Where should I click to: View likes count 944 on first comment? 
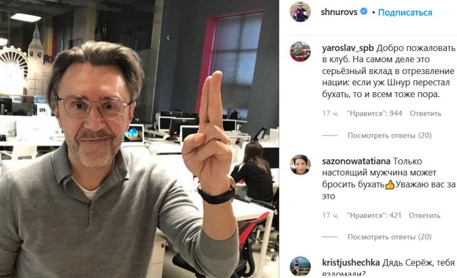(x=374, y=114)
